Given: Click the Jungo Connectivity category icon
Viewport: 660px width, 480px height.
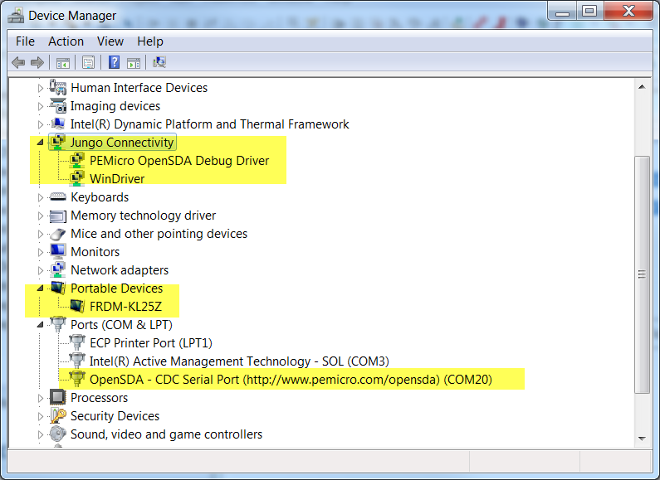Looking at the screenshot, I should tap(57, 142).
